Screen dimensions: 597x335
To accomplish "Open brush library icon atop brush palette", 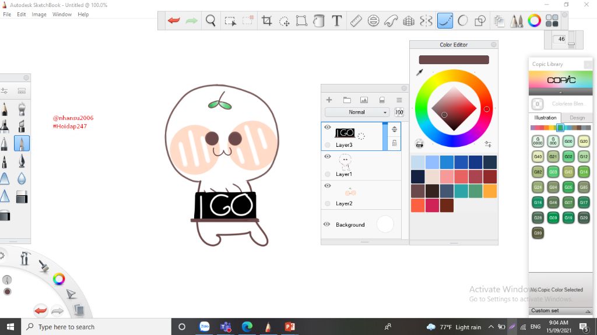I will click(x=22, y=91).
